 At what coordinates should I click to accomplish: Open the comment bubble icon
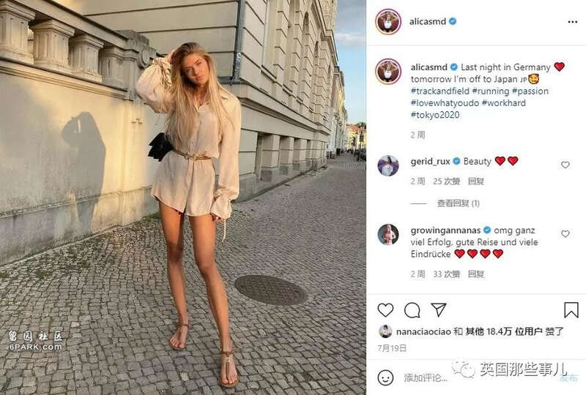coord(412,310)
